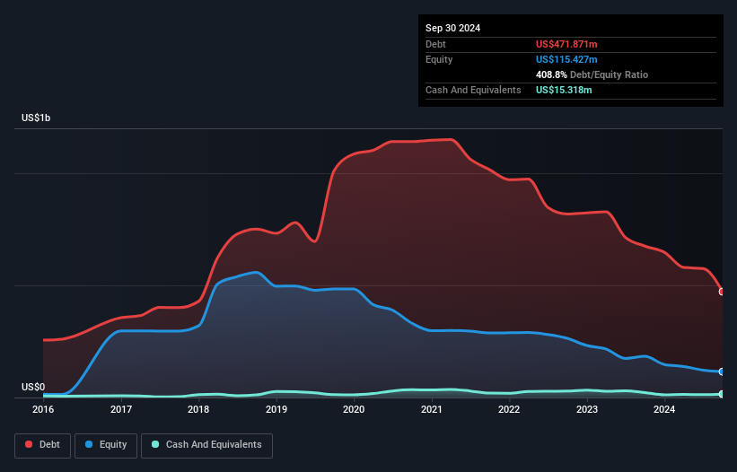The width and height of the screenshot is (737, 472).
Task: Click the 2018 x-axis label
Action: pyautogui.click(x=198, y=409)
